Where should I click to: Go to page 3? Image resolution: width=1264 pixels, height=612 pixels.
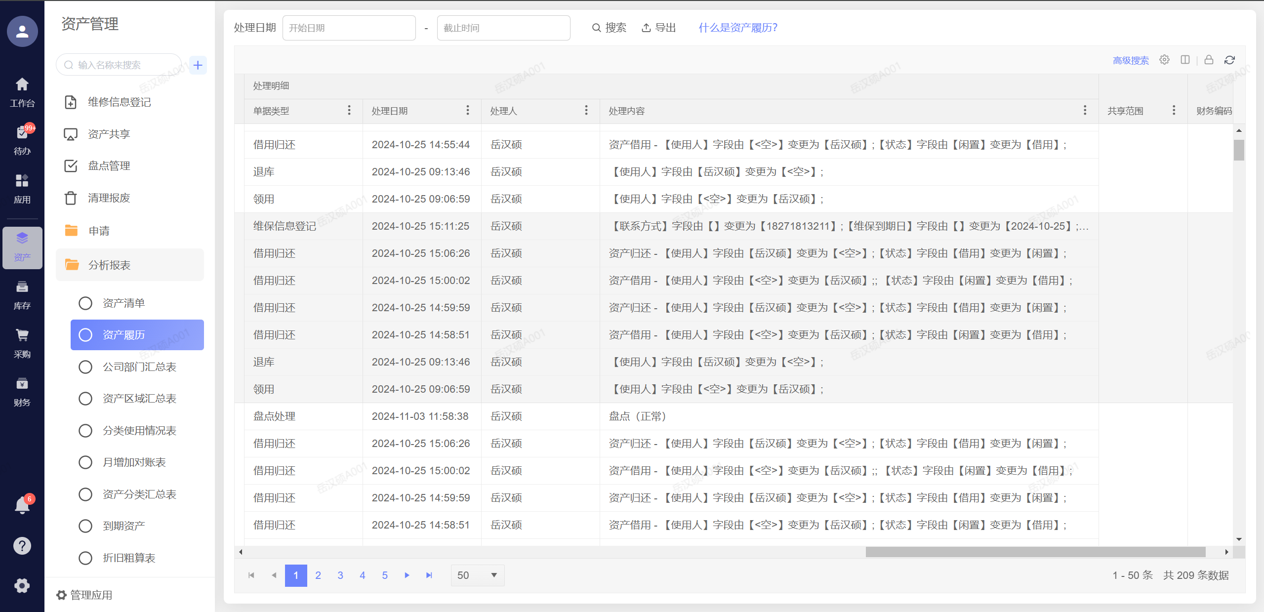[340, 575]
